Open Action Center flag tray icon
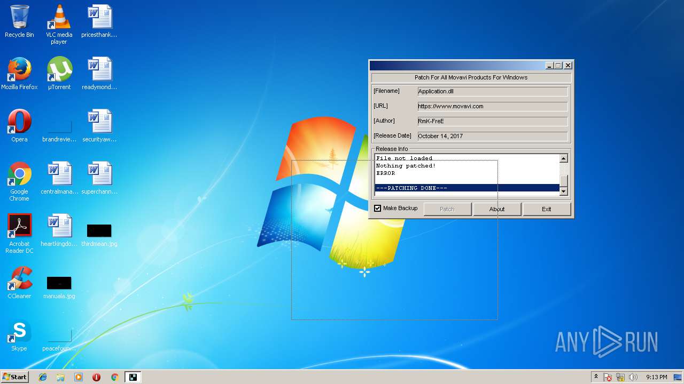The image size is (684, 384). (608, 377)
